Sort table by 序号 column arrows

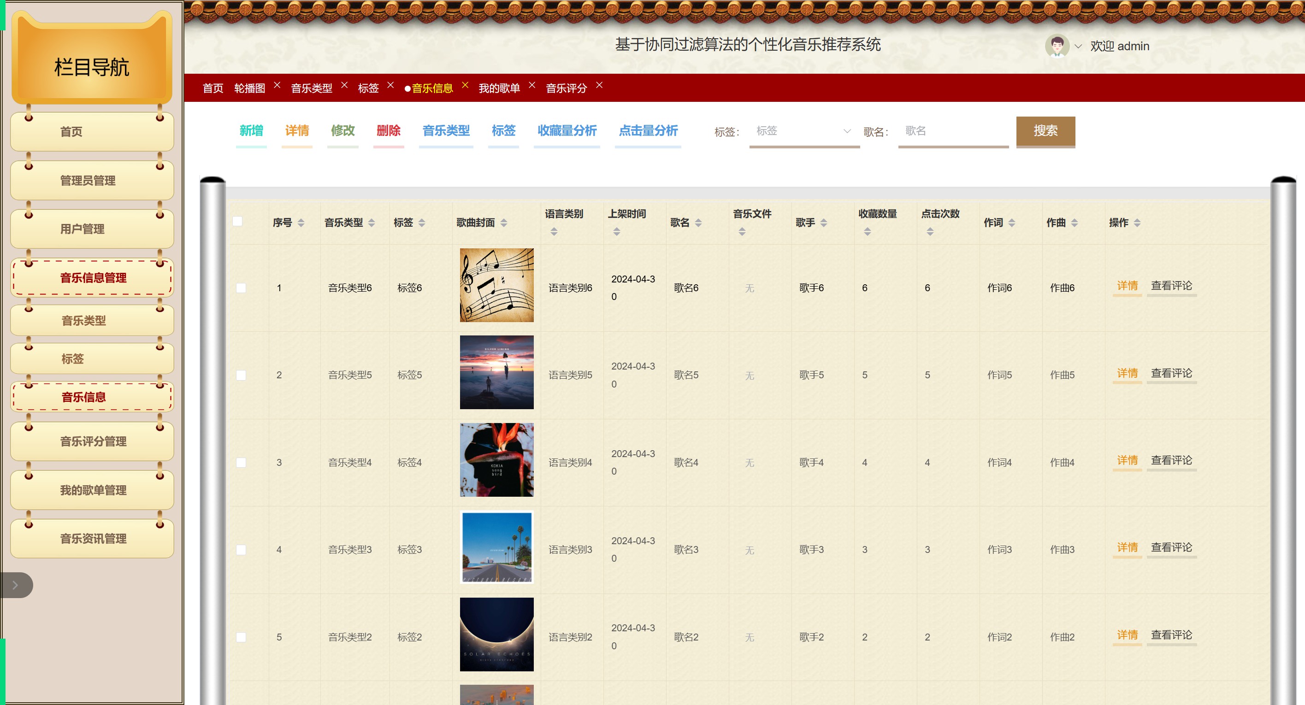tap(301, 223)
